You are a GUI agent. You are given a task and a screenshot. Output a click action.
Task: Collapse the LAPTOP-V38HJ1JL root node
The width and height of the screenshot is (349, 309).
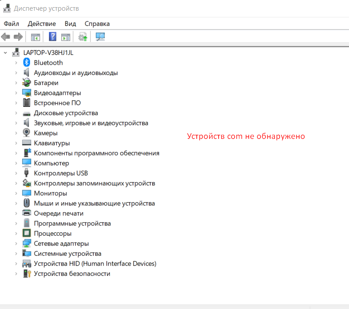[5, 53]
